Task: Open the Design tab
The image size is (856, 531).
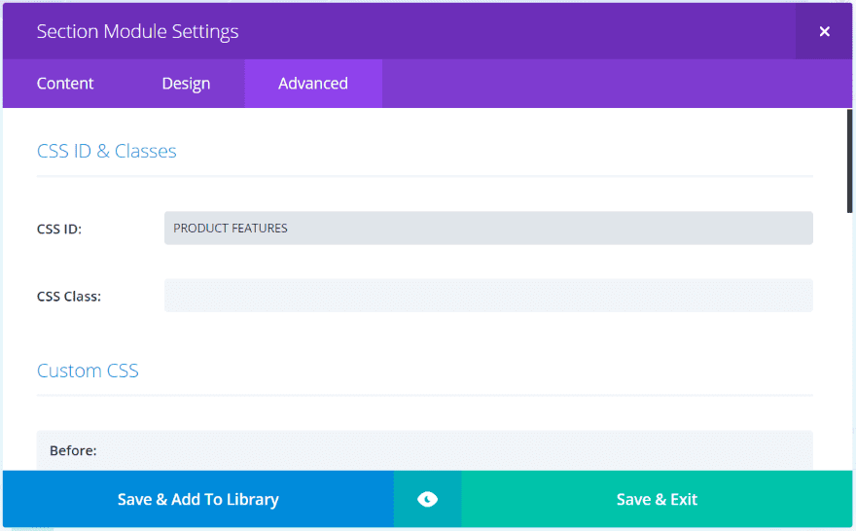Action: 186,84
